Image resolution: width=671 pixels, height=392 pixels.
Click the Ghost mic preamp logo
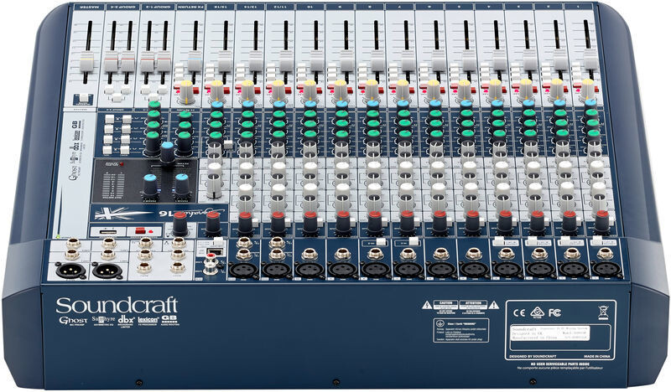pos(73,322)
